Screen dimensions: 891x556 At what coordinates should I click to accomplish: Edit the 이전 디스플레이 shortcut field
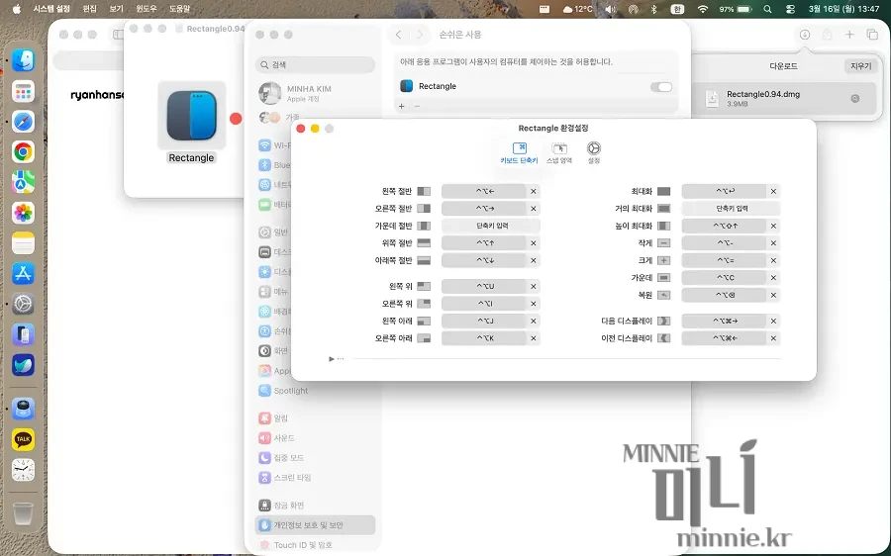click(x=725, y=338)
